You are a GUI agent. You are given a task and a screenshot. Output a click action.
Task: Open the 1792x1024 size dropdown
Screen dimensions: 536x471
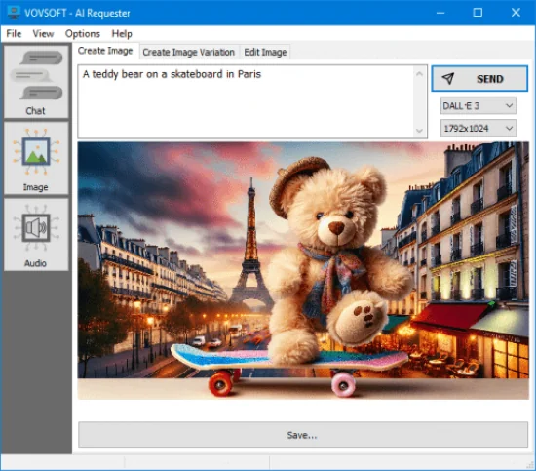tap(479, 129)
